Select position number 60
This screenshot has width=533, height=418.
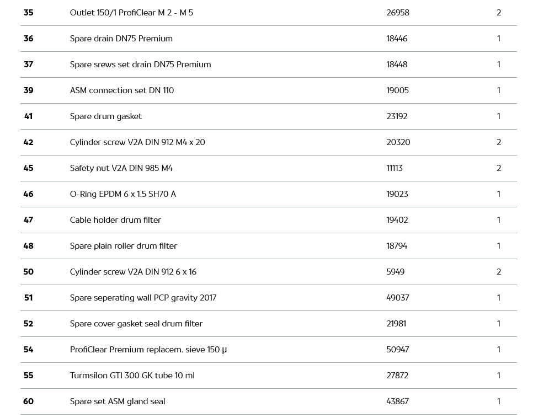28,401
